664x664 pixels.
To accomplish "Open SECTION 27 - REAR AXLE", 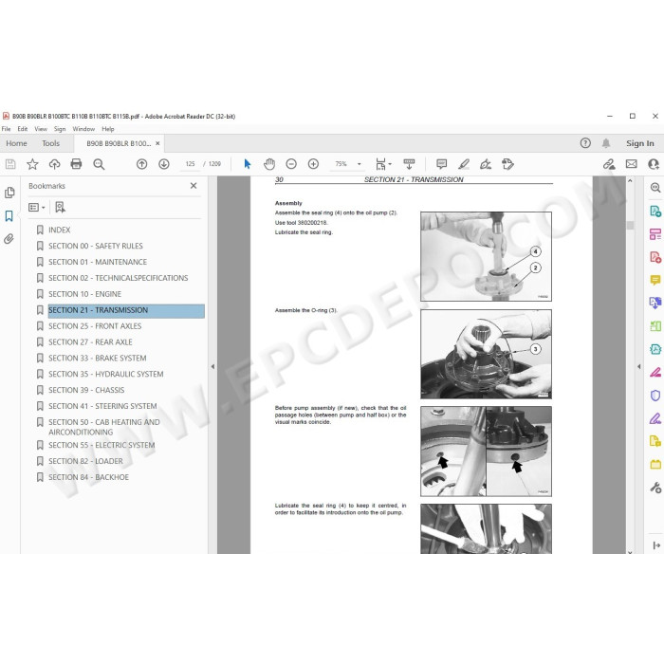I will 90,342.
